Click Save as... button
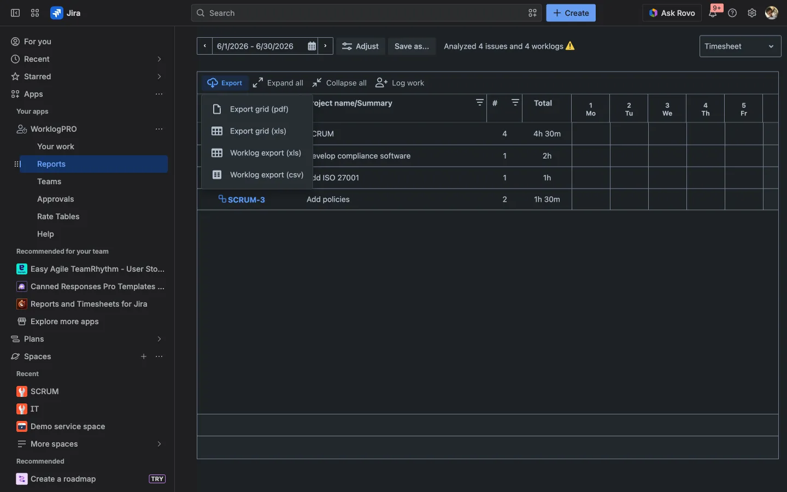The image size is (787, 492). coord(412,46)
